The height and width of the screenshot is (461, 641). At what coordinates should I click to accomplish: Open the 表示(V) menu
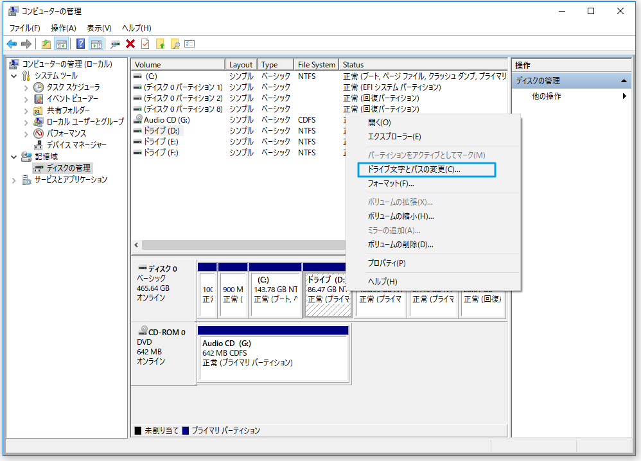click(x=99, y=28)
